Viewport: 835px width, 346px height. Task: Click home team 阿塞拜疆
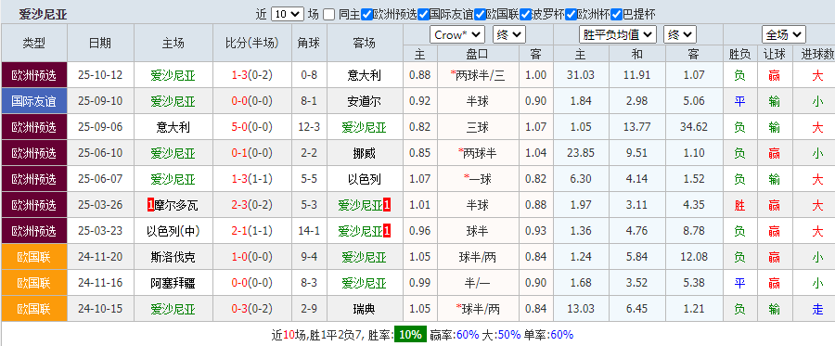pyautogui.click(x=173, y=284)
